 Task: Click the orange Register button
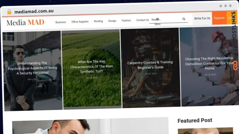tap(219, 18)
